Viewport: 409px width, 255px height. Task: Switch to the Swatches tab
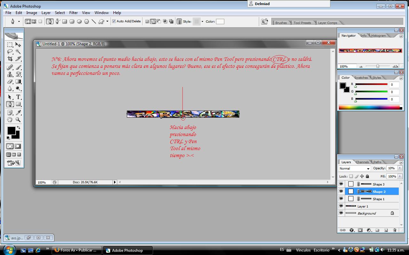coord(361,77)
